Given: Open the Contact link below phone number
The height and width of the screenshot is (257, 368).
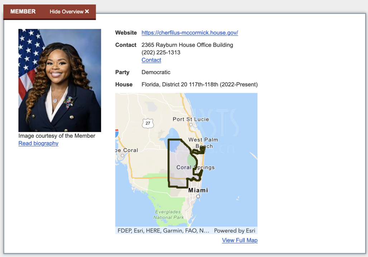Looking at the screenshot, I should tap(151, 60).
